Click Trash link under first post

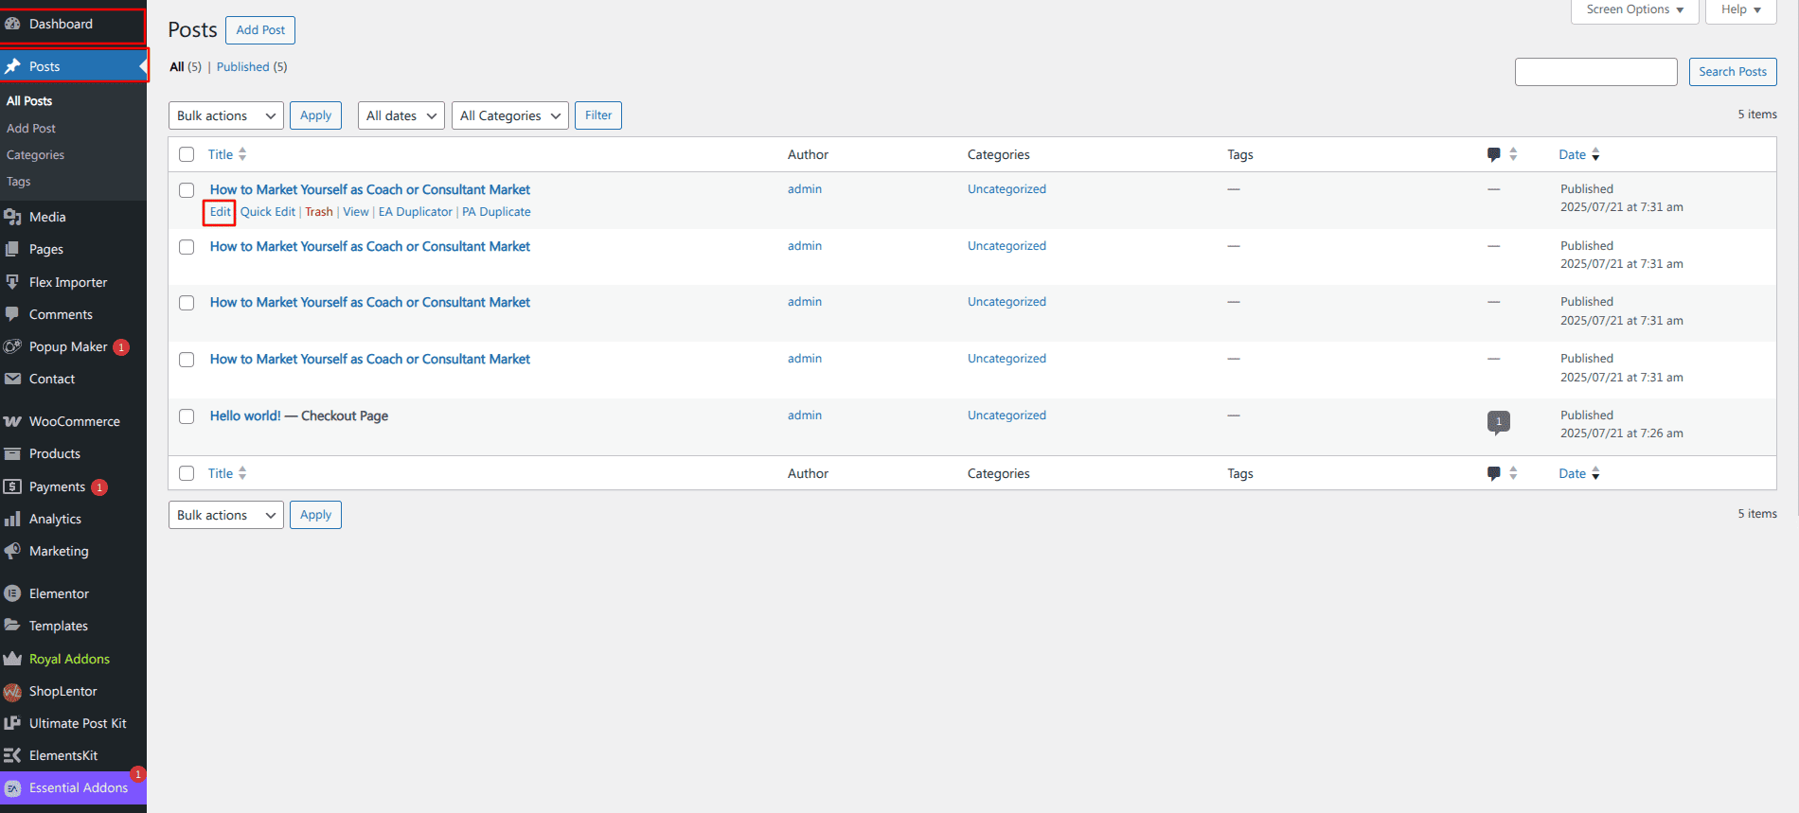click(x=319, y=212)
